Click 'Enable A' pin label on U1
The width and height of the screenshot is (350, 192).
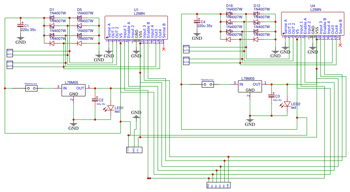point(129,30)
